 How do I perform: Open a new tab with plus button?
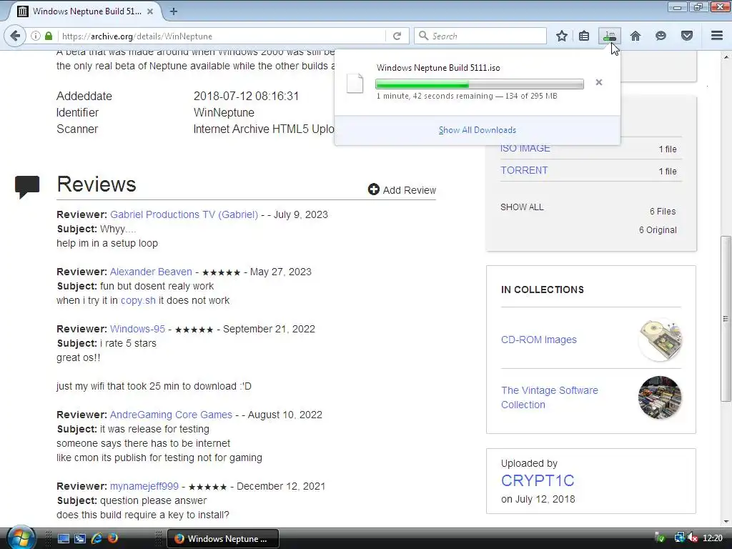[173, 11]
